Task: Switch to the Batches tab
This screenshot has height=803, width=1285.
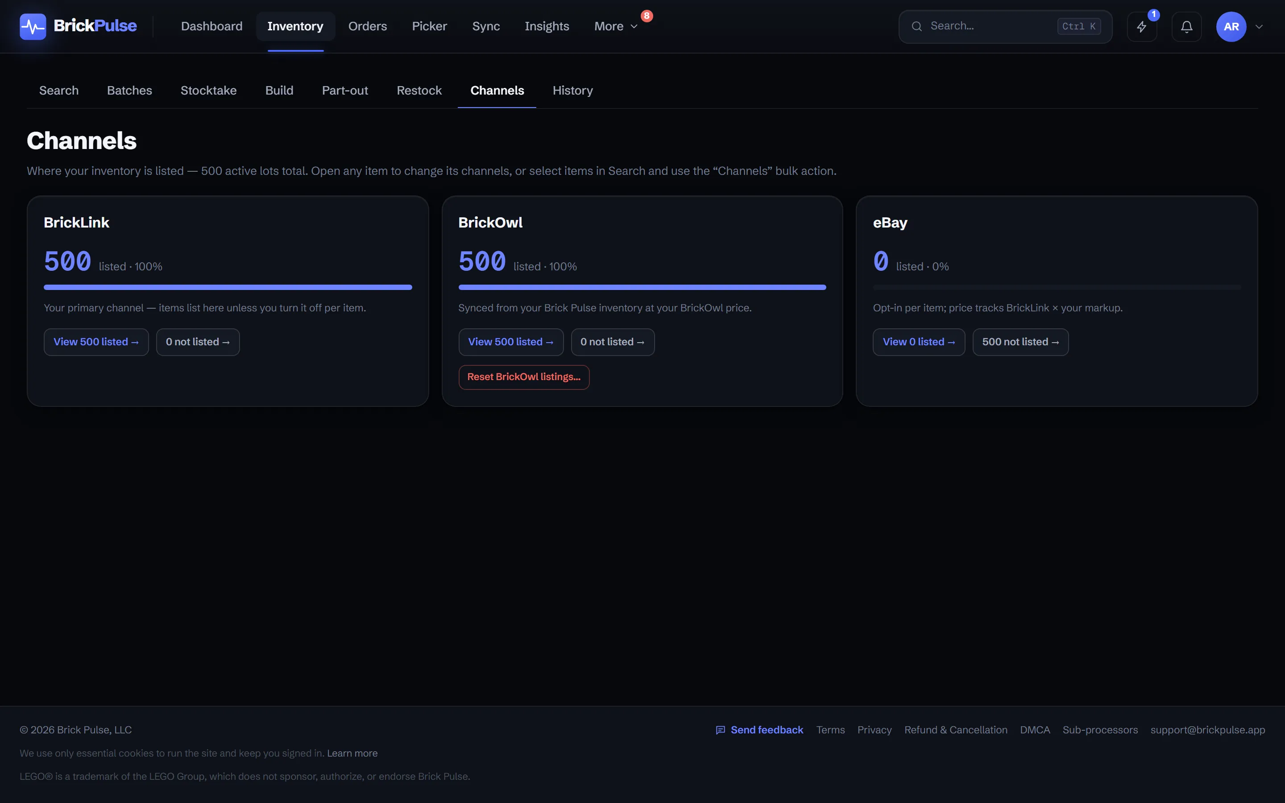Action: tap(129, 90)
